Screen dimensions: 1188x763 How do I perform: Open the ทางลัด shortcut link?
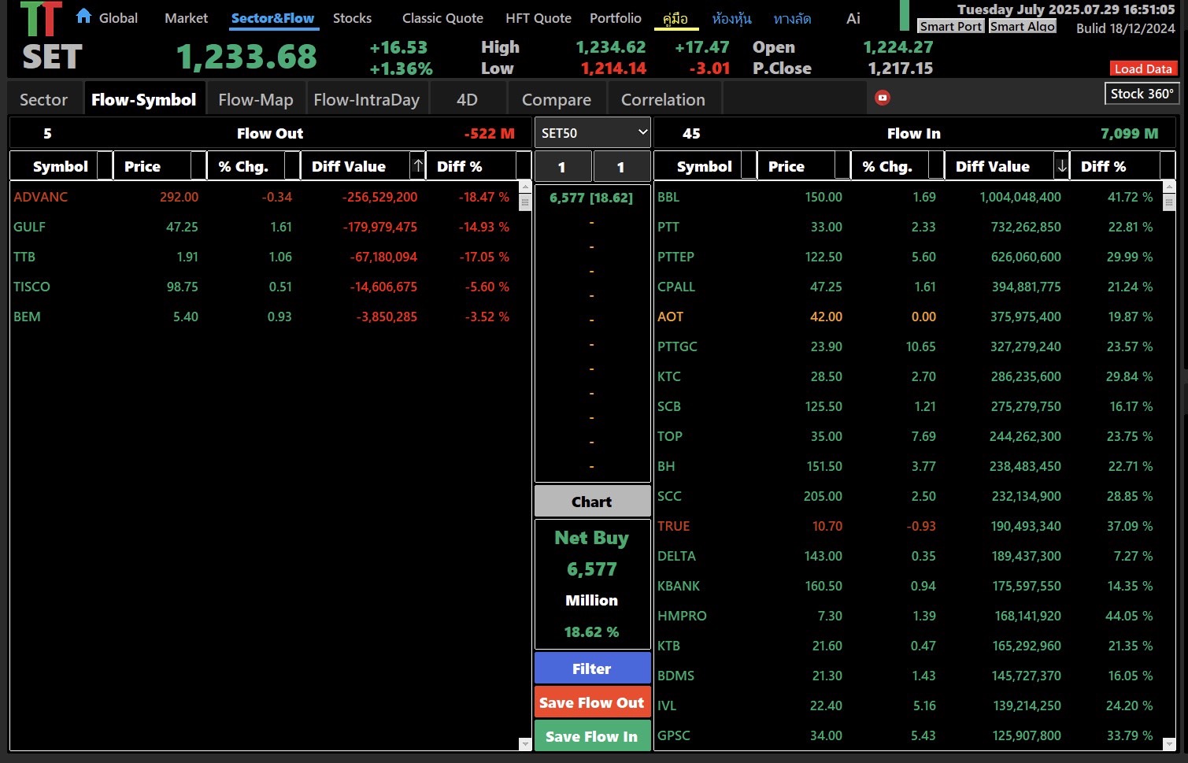pos(792,18)
